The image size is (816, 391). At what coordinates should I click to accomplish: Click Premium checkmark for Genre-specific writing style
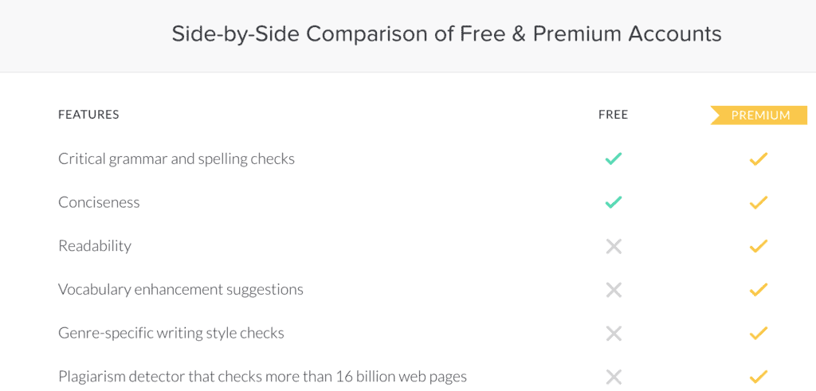pyautogui.click(x=759, y=334)
